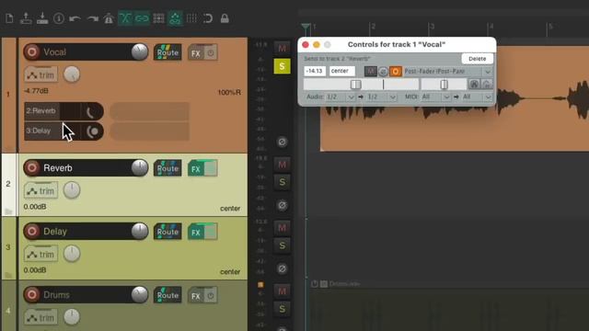Viewport: 589px width, 331px height.
Task: Toggle the move-envelope-points-with-items toolbar icon
Action: click(x=175, y=18)
